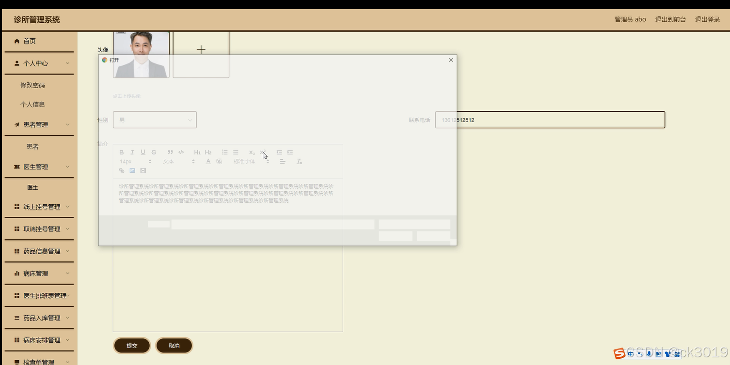This screenshot has width=730, height=365.
Task: Click inside the 简介 editor text area
Action: pyautogui.click(x=228, y=255)
